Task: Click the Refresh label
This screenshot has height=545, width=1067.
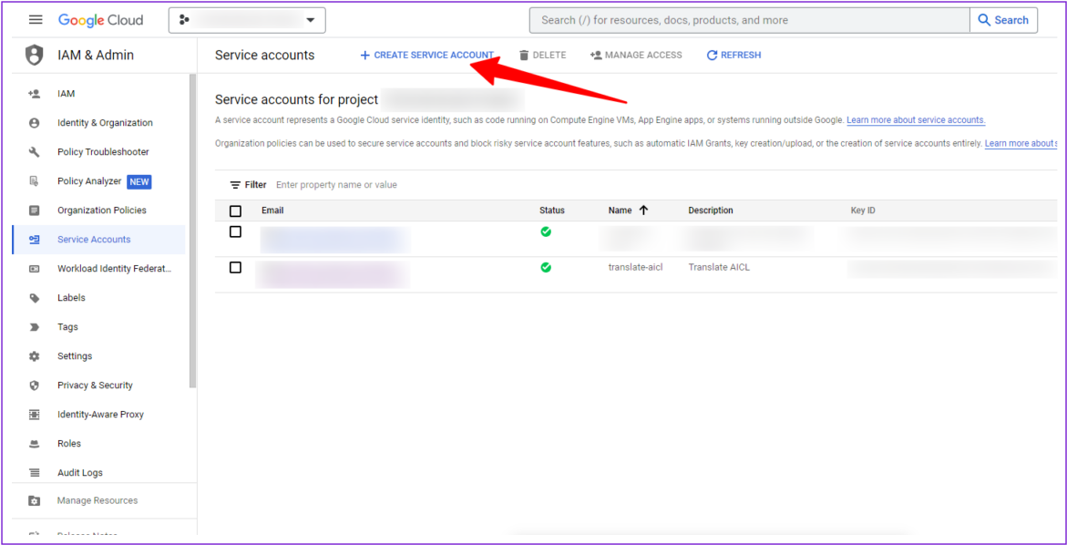Action: pos(741,55)
